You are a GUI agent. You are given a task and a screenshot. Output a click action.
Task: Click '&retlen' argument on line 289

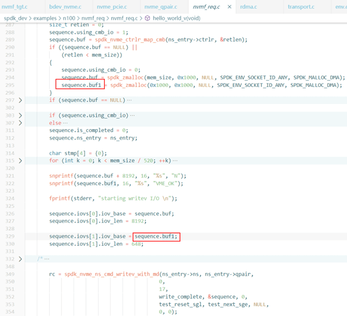(x=230, y=40)
